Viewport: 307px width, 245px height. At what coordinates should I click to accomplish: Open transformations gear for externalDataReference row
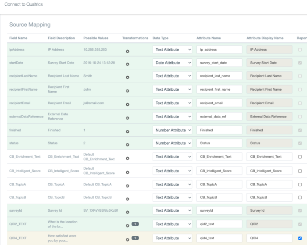[128, 118]
